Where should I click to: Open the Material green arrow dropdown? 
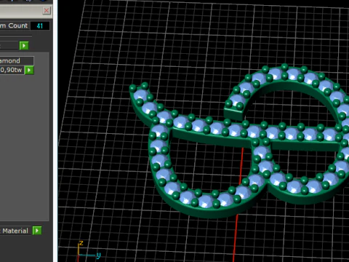[37, 231]
